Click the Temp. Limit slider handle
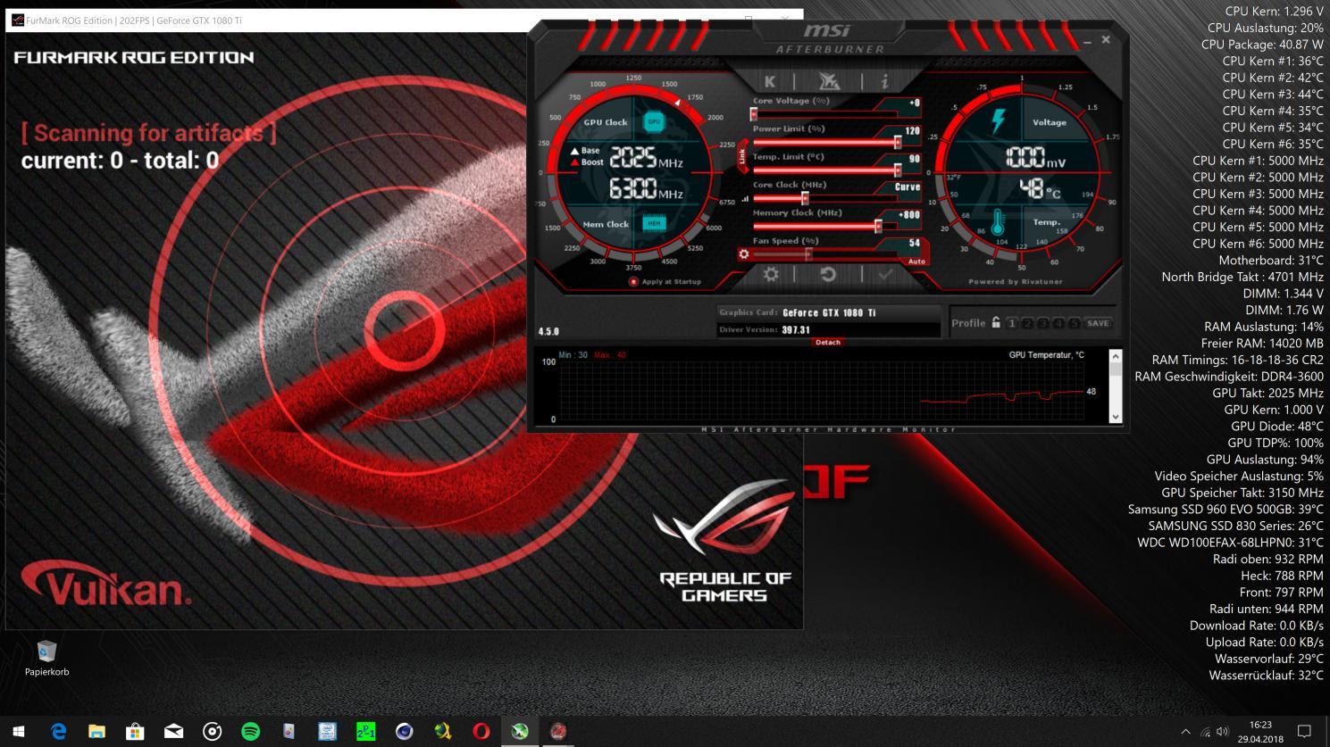 tap(898, 170)
